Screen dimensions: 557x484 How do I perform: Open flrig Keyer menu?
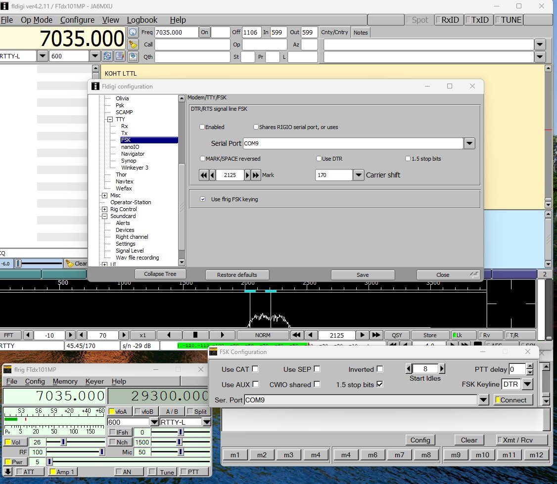(x=94, y=381)
